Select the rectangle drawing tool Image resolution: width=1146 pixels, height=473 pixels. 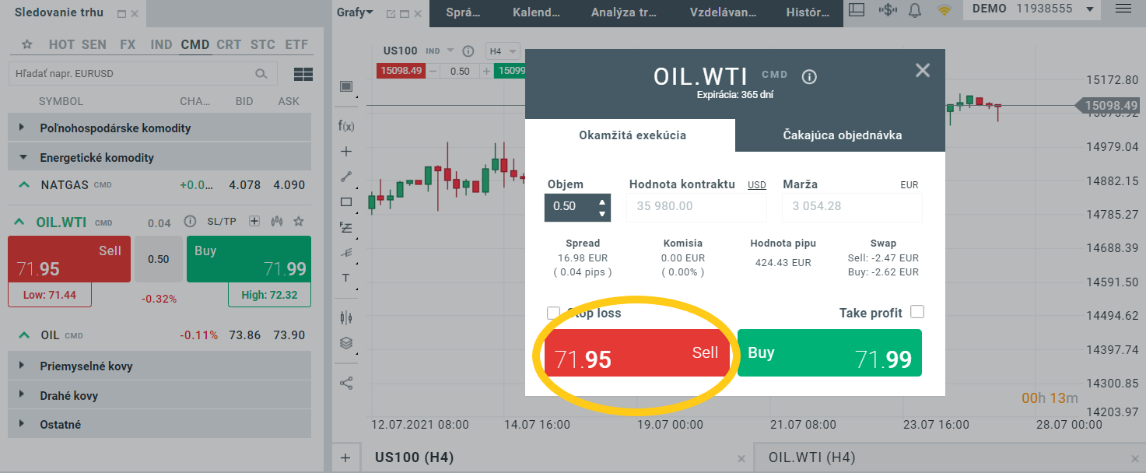(x=346, y=202)
